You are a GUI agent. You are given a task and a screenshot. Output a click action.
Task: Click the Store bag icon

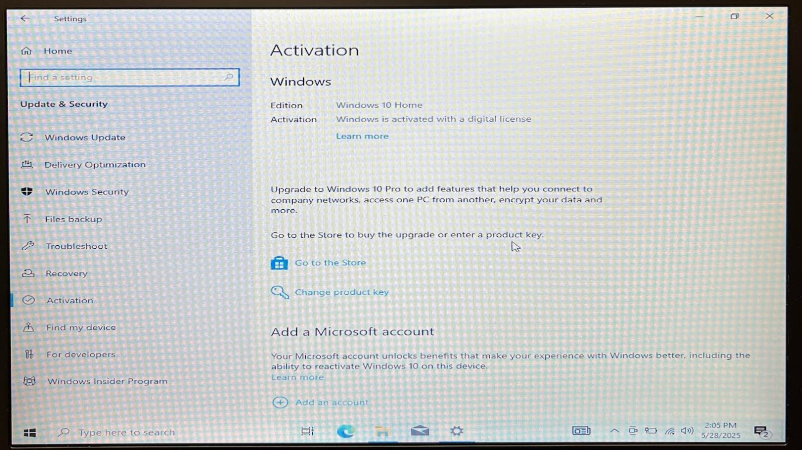(279, 263)
